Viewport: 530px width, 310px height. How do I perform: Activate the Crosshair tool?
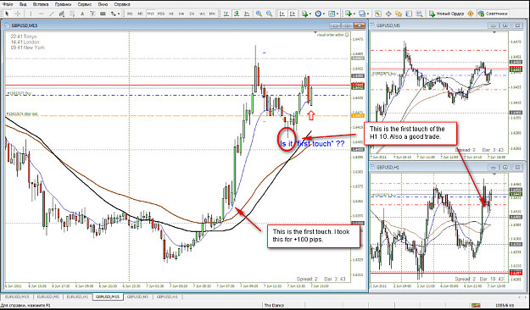18,14
